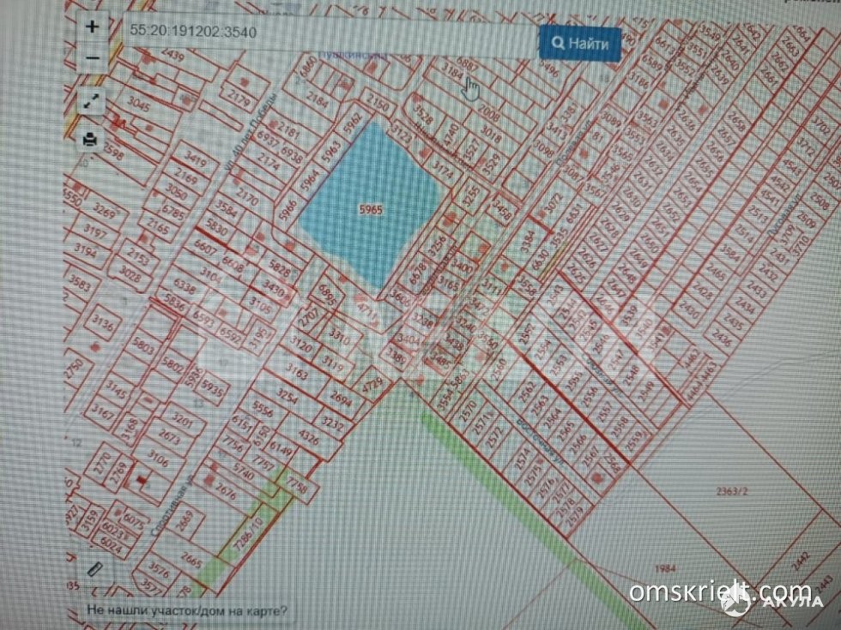Click parcel 3045 near the left toolbar
This screenshot has width=841, height=630.
138,107
